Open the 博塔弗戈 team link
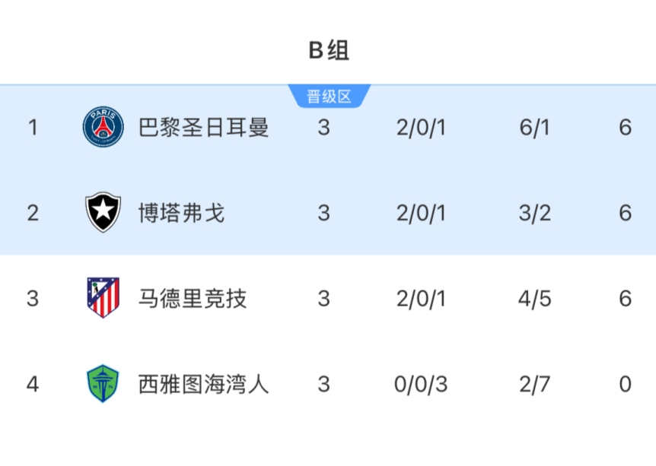This screenshot has width=656, height=466. [182, 213]
